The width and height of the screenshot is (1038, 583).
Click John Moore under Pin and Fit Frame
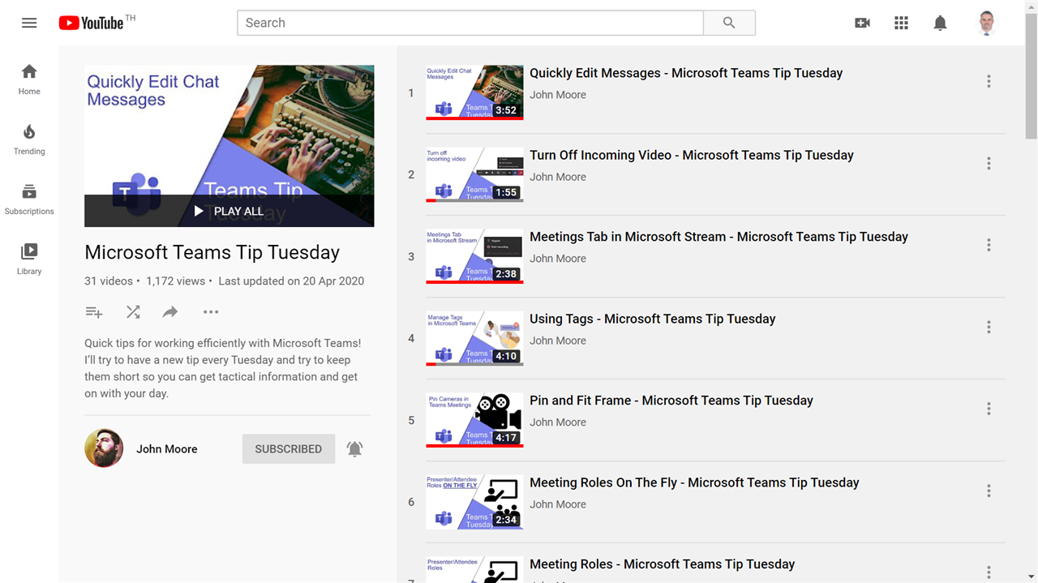(x=558, y=422)
